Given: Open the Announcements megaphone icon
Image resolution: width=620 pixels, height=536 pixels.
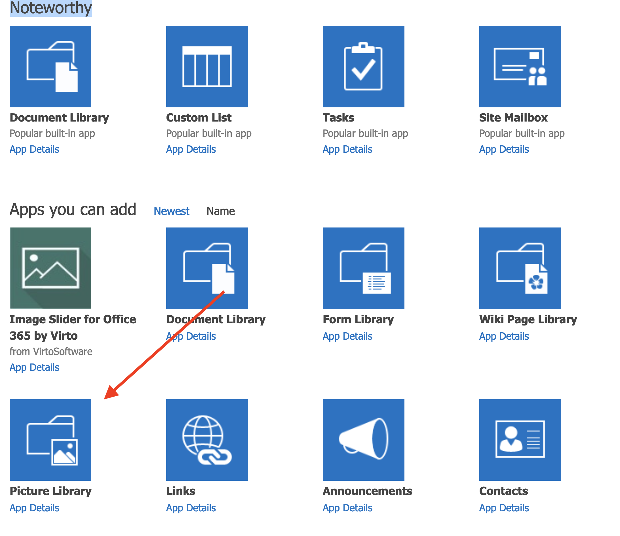Looking at the screenshot, I should pos(363,440).
